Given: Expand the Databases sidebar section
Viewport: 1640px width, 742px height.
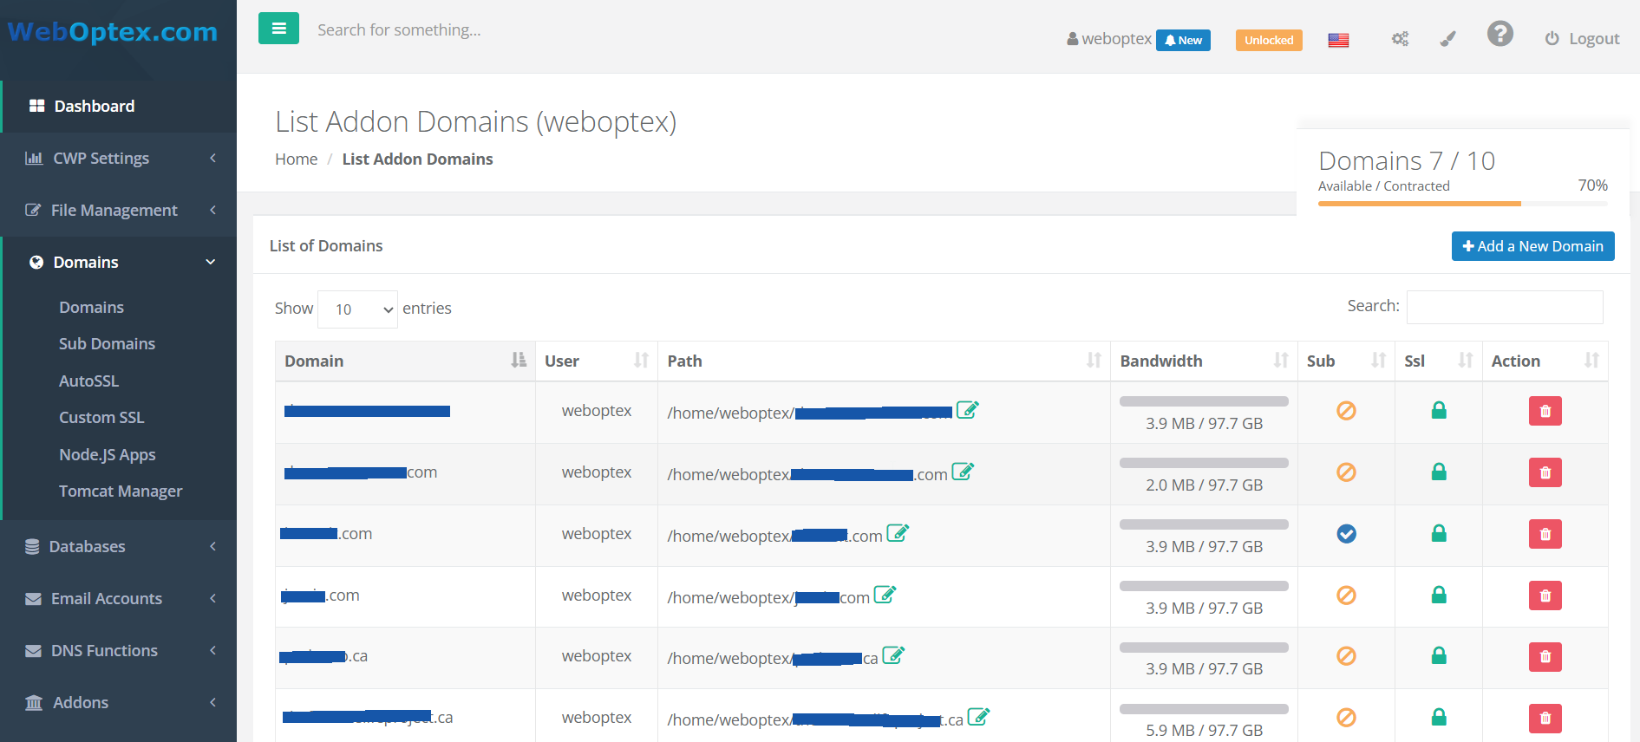Looking at the screenshot, I should click(118, 547).
